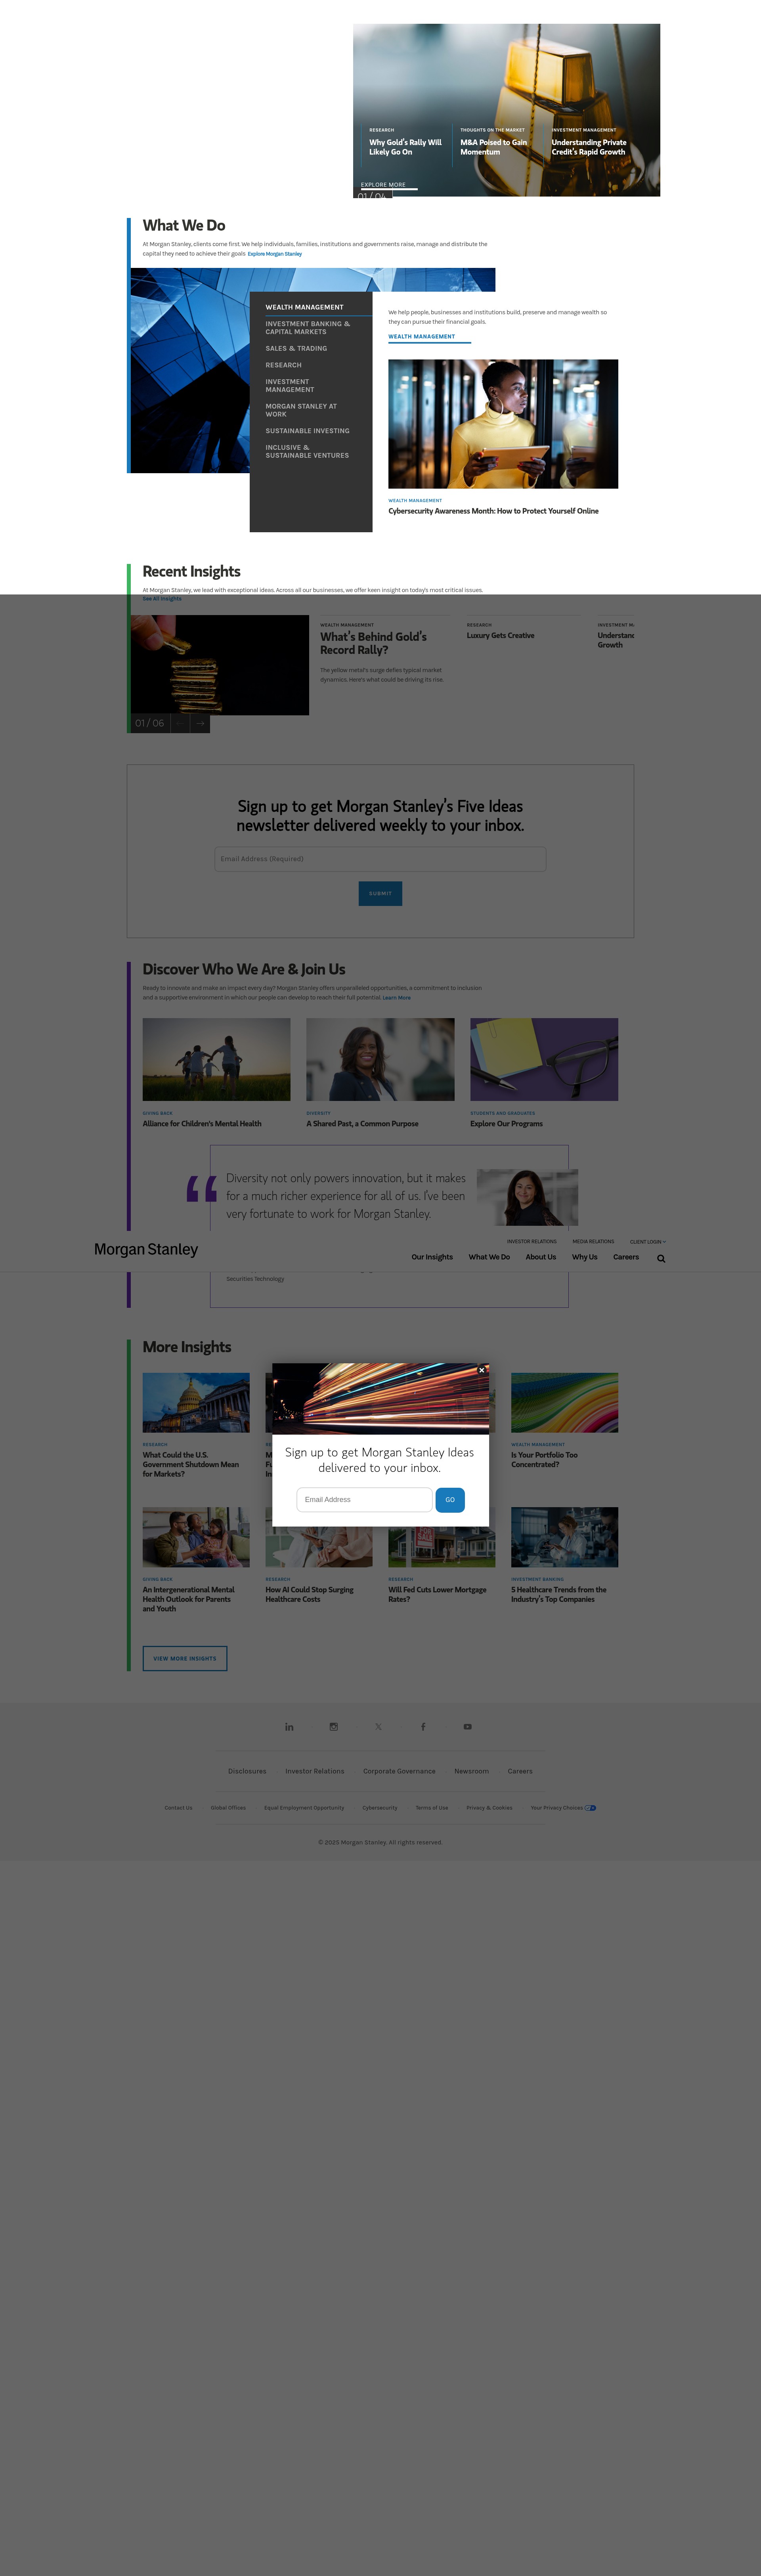Open the Why Us menu
This screenshot has height=2576, width=761.
pyautogui.click(x=585, y=1257)
